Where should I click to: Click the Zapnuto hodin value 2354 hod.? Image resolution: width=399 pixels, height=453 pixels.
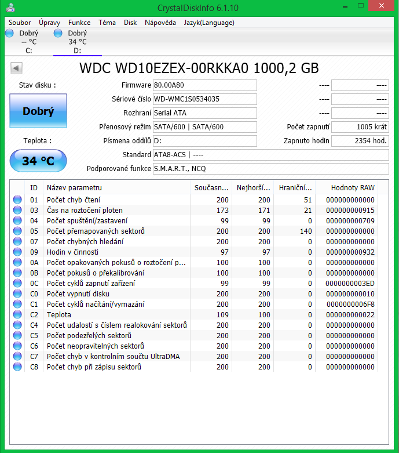pyautogui.click(x=360, y=141)
